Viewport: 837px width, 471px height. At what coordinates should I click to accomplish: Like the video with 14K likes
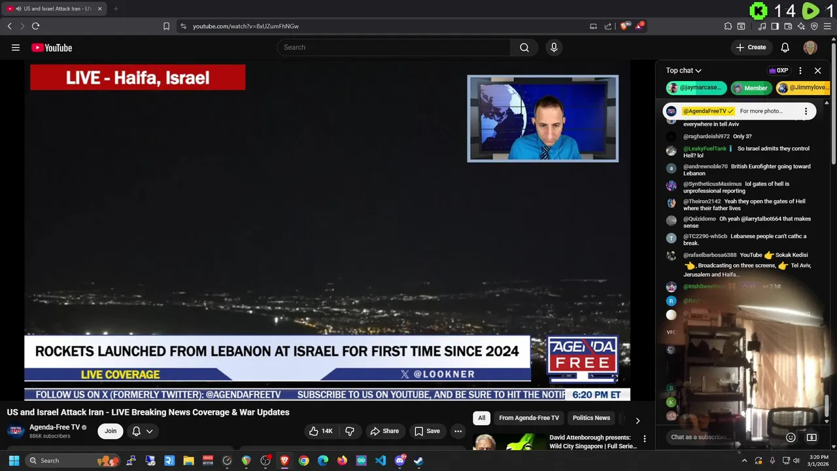(321, 431)
